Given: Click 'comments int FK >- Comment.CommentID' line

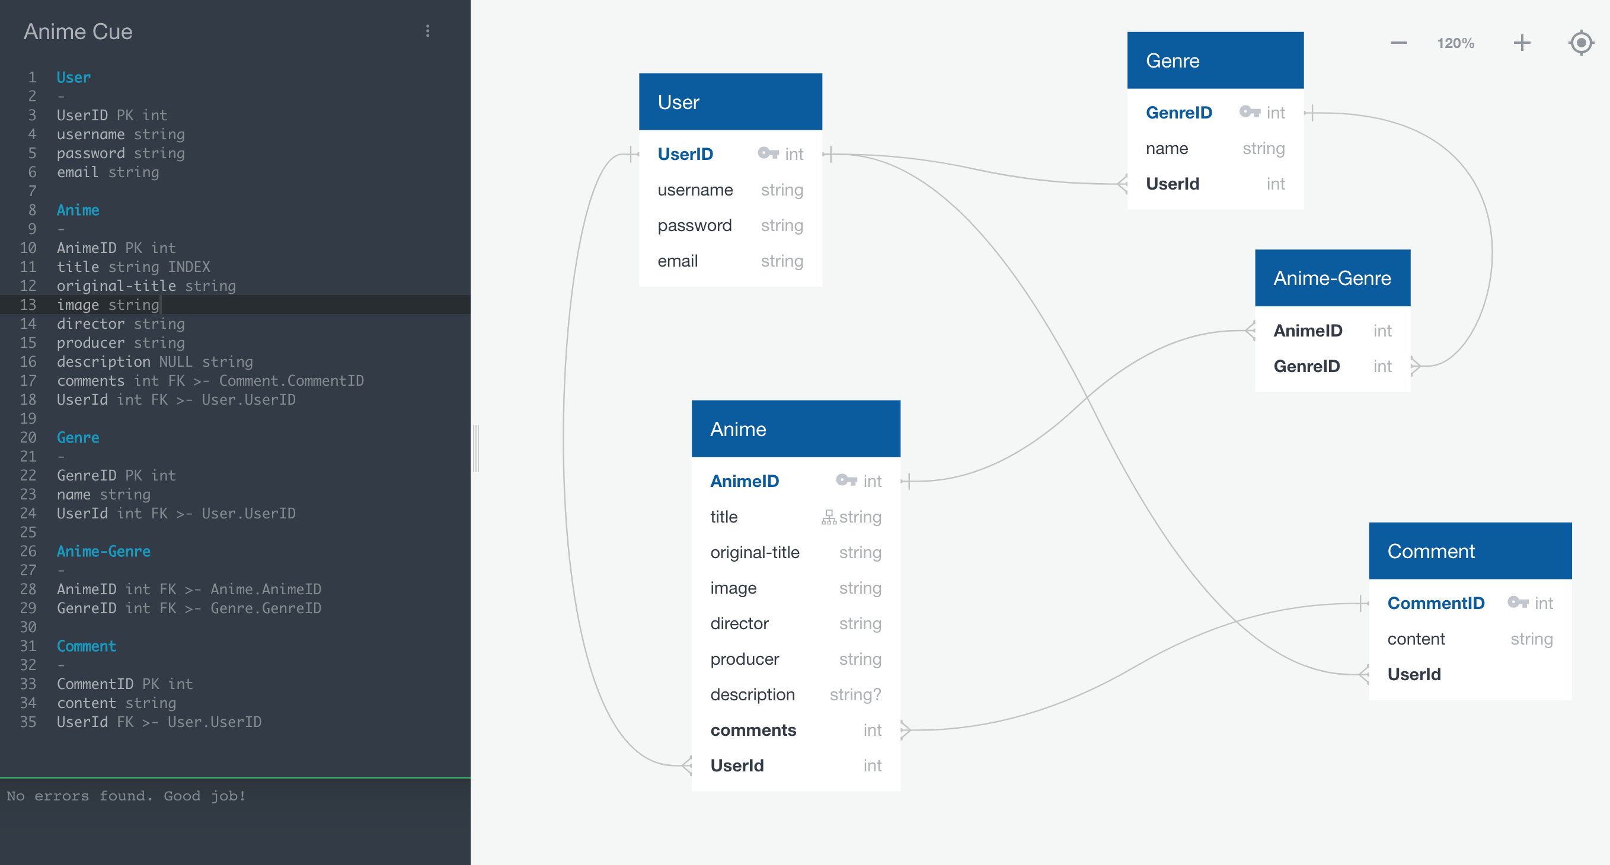Looking at the screenshot, I should click(210, 380).
